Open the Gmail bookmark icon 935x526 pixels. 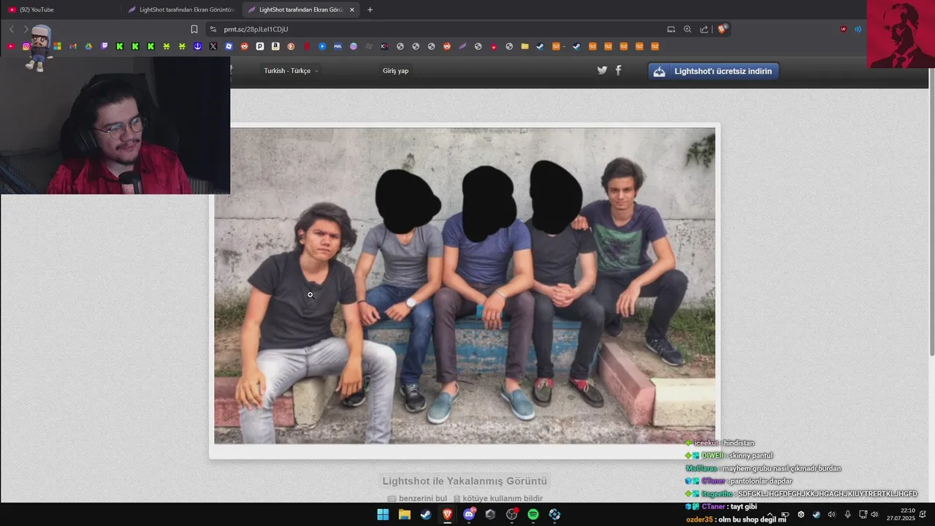(x=73, y=46)
